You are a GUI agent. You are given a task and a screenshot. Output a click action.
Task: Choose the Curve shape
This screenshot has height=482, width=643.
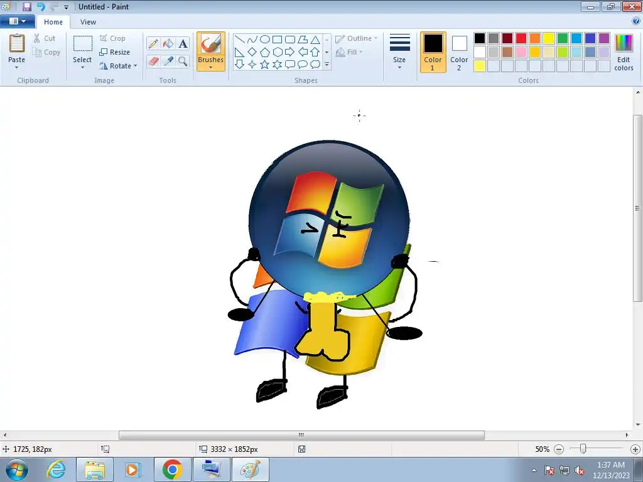tap(252, 40)
